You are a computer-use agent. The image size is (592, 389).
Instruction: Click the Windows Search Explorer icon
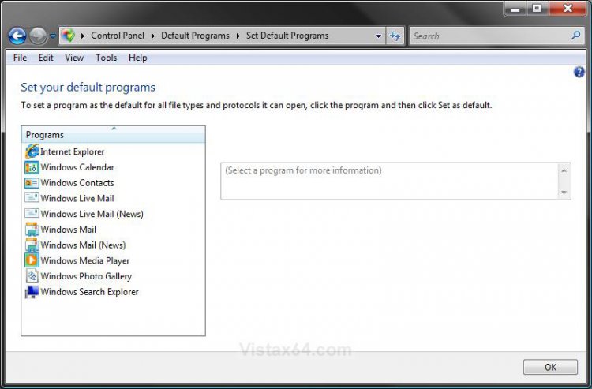point(32,292)
